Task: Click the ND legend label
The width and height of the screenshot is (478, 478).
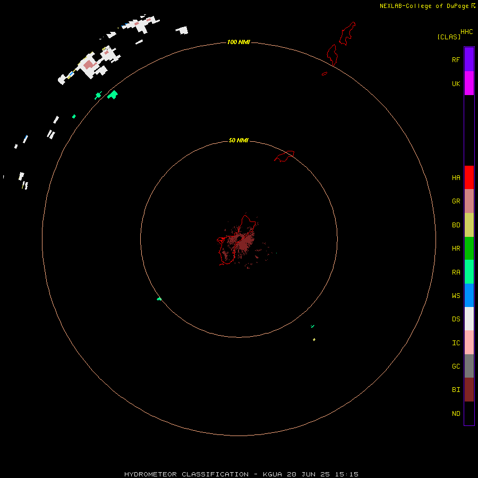Action: pos(456,414)
